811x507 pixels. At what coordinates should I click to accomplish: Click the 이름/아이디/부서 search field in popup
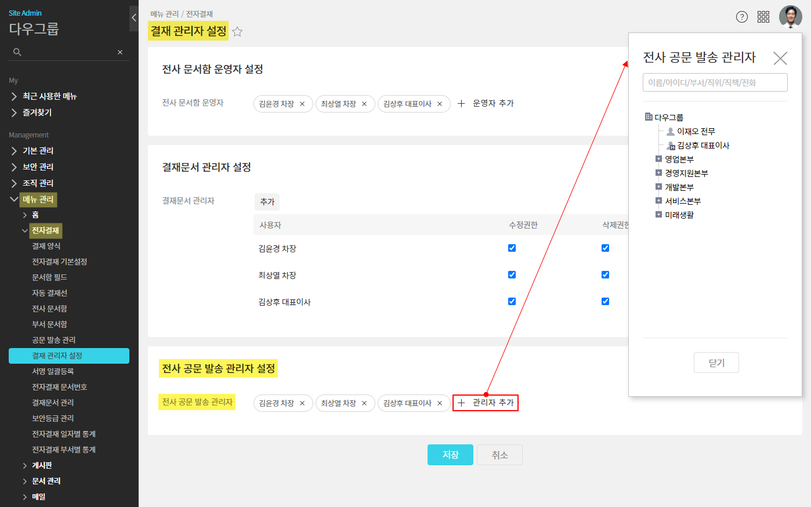tap(715, 82)
